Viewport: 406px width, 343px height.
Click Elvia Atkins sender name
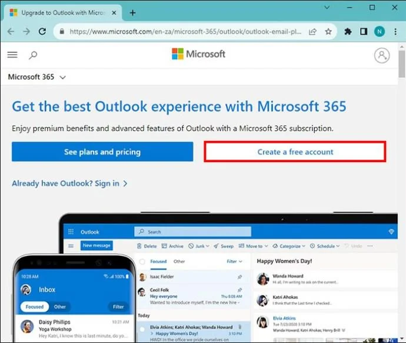tap(284, 318)
